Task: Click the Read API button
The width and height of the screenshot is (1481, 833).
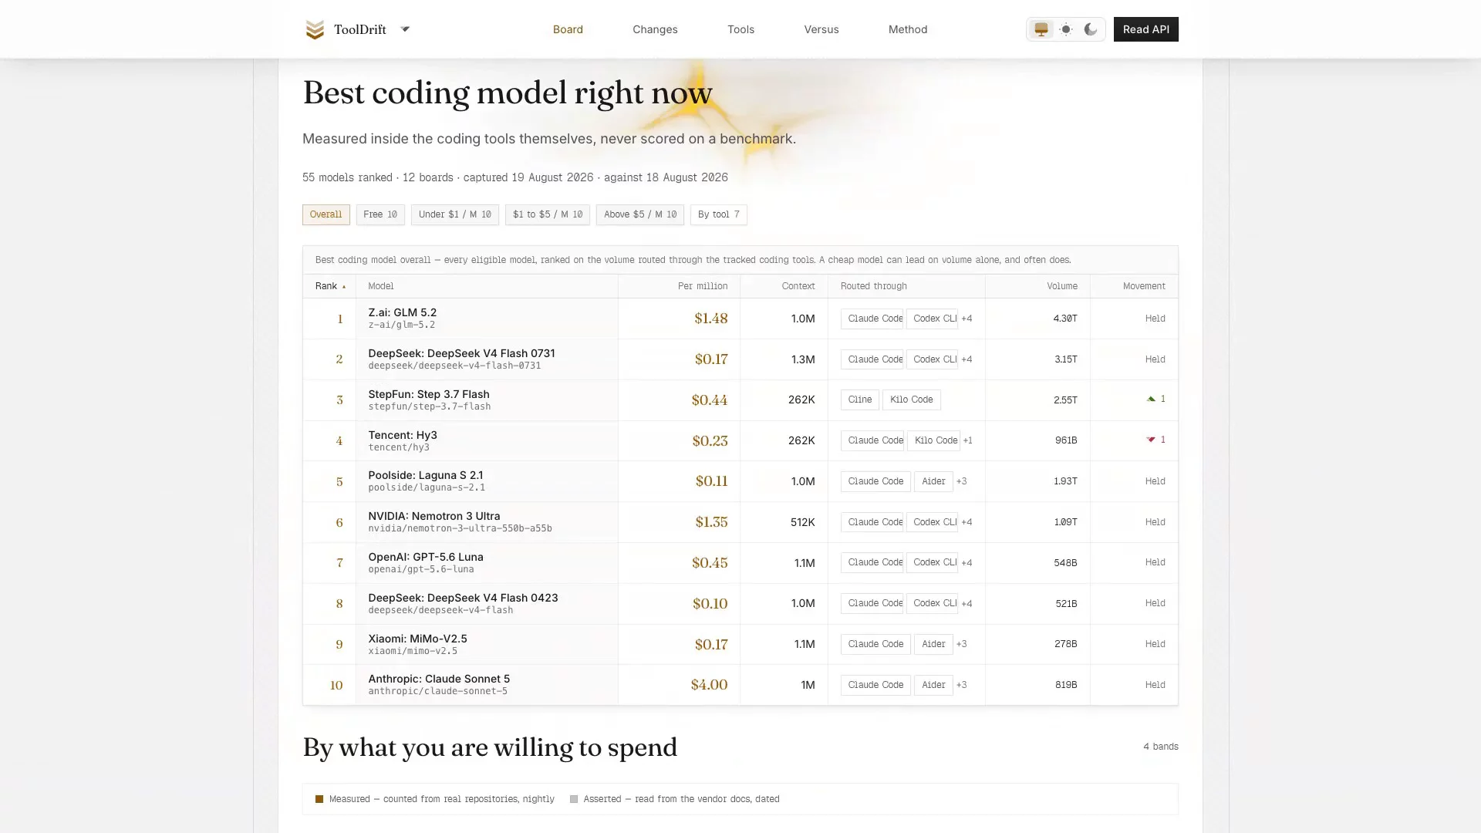Action: pos(1145,29)
